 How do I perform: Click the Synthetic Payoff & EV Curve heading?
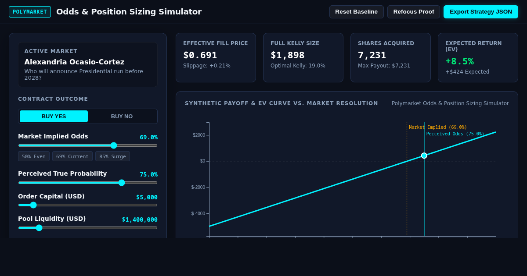[282, 103]
